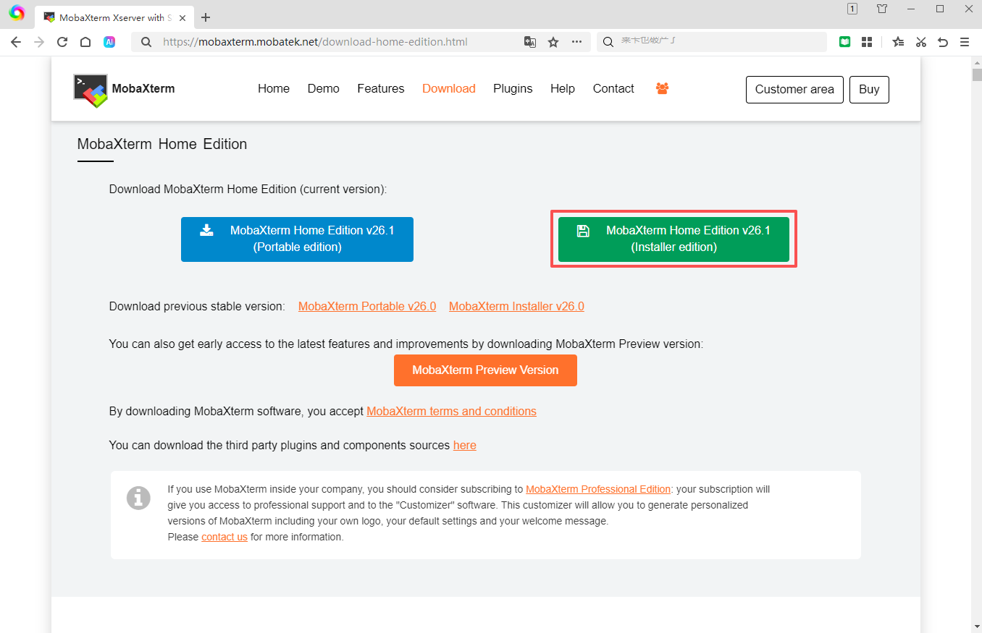Image resolution: width=982 pixels, height=633 pixels.
Task: Open the Download page
Action: (449, 88)
